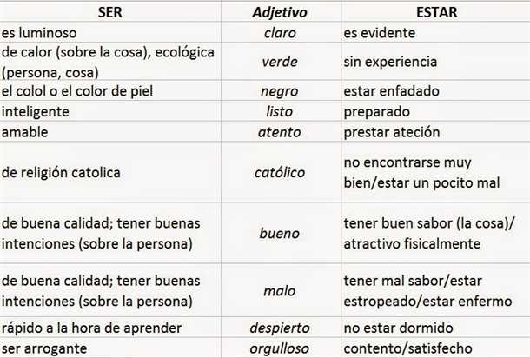Select the 'es evidente' cell
This screenshot has height=358, width=530.
[435, 32]
